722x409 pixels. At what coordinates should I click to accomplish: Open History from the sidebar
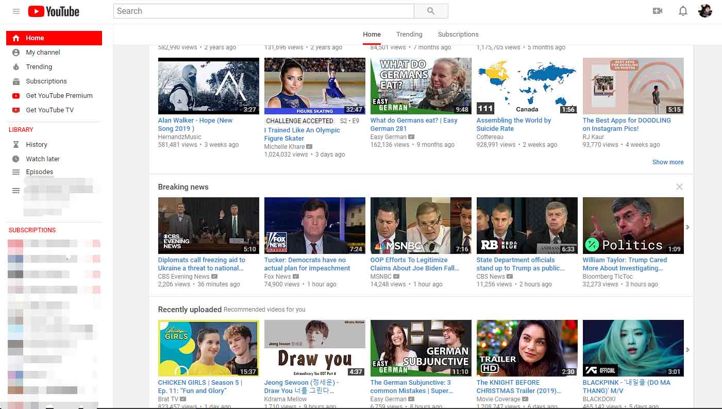coord(36,145)
